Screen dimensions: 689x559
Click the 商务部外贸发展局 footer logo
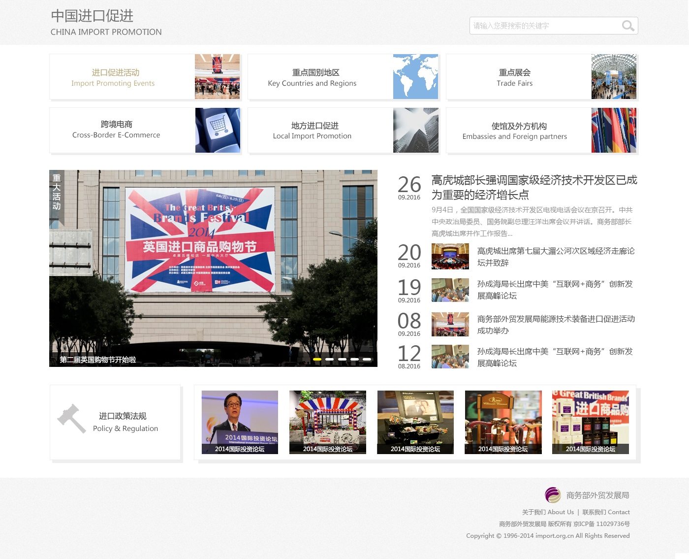click(587, 495)
